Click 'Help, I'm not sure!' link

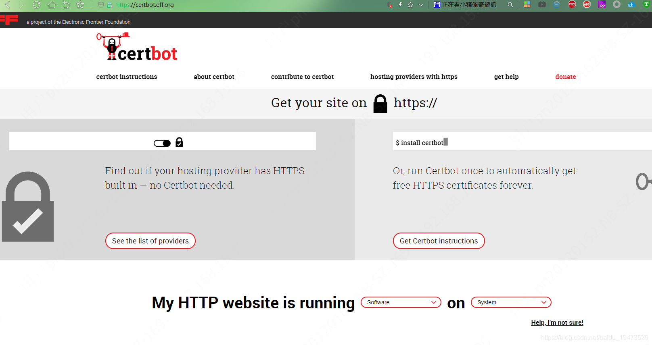click(557, 322)
